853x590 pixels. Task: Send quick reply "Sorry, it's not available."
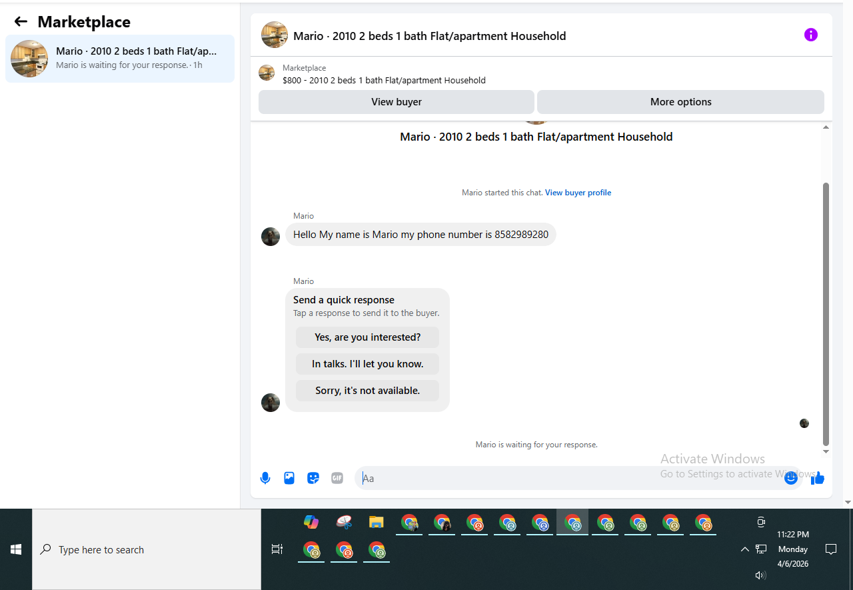[x=368, y=391]
